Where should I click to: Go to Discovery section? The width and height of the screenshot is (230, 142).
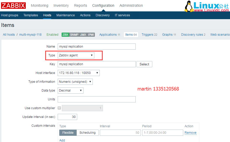tap(103, 15)
